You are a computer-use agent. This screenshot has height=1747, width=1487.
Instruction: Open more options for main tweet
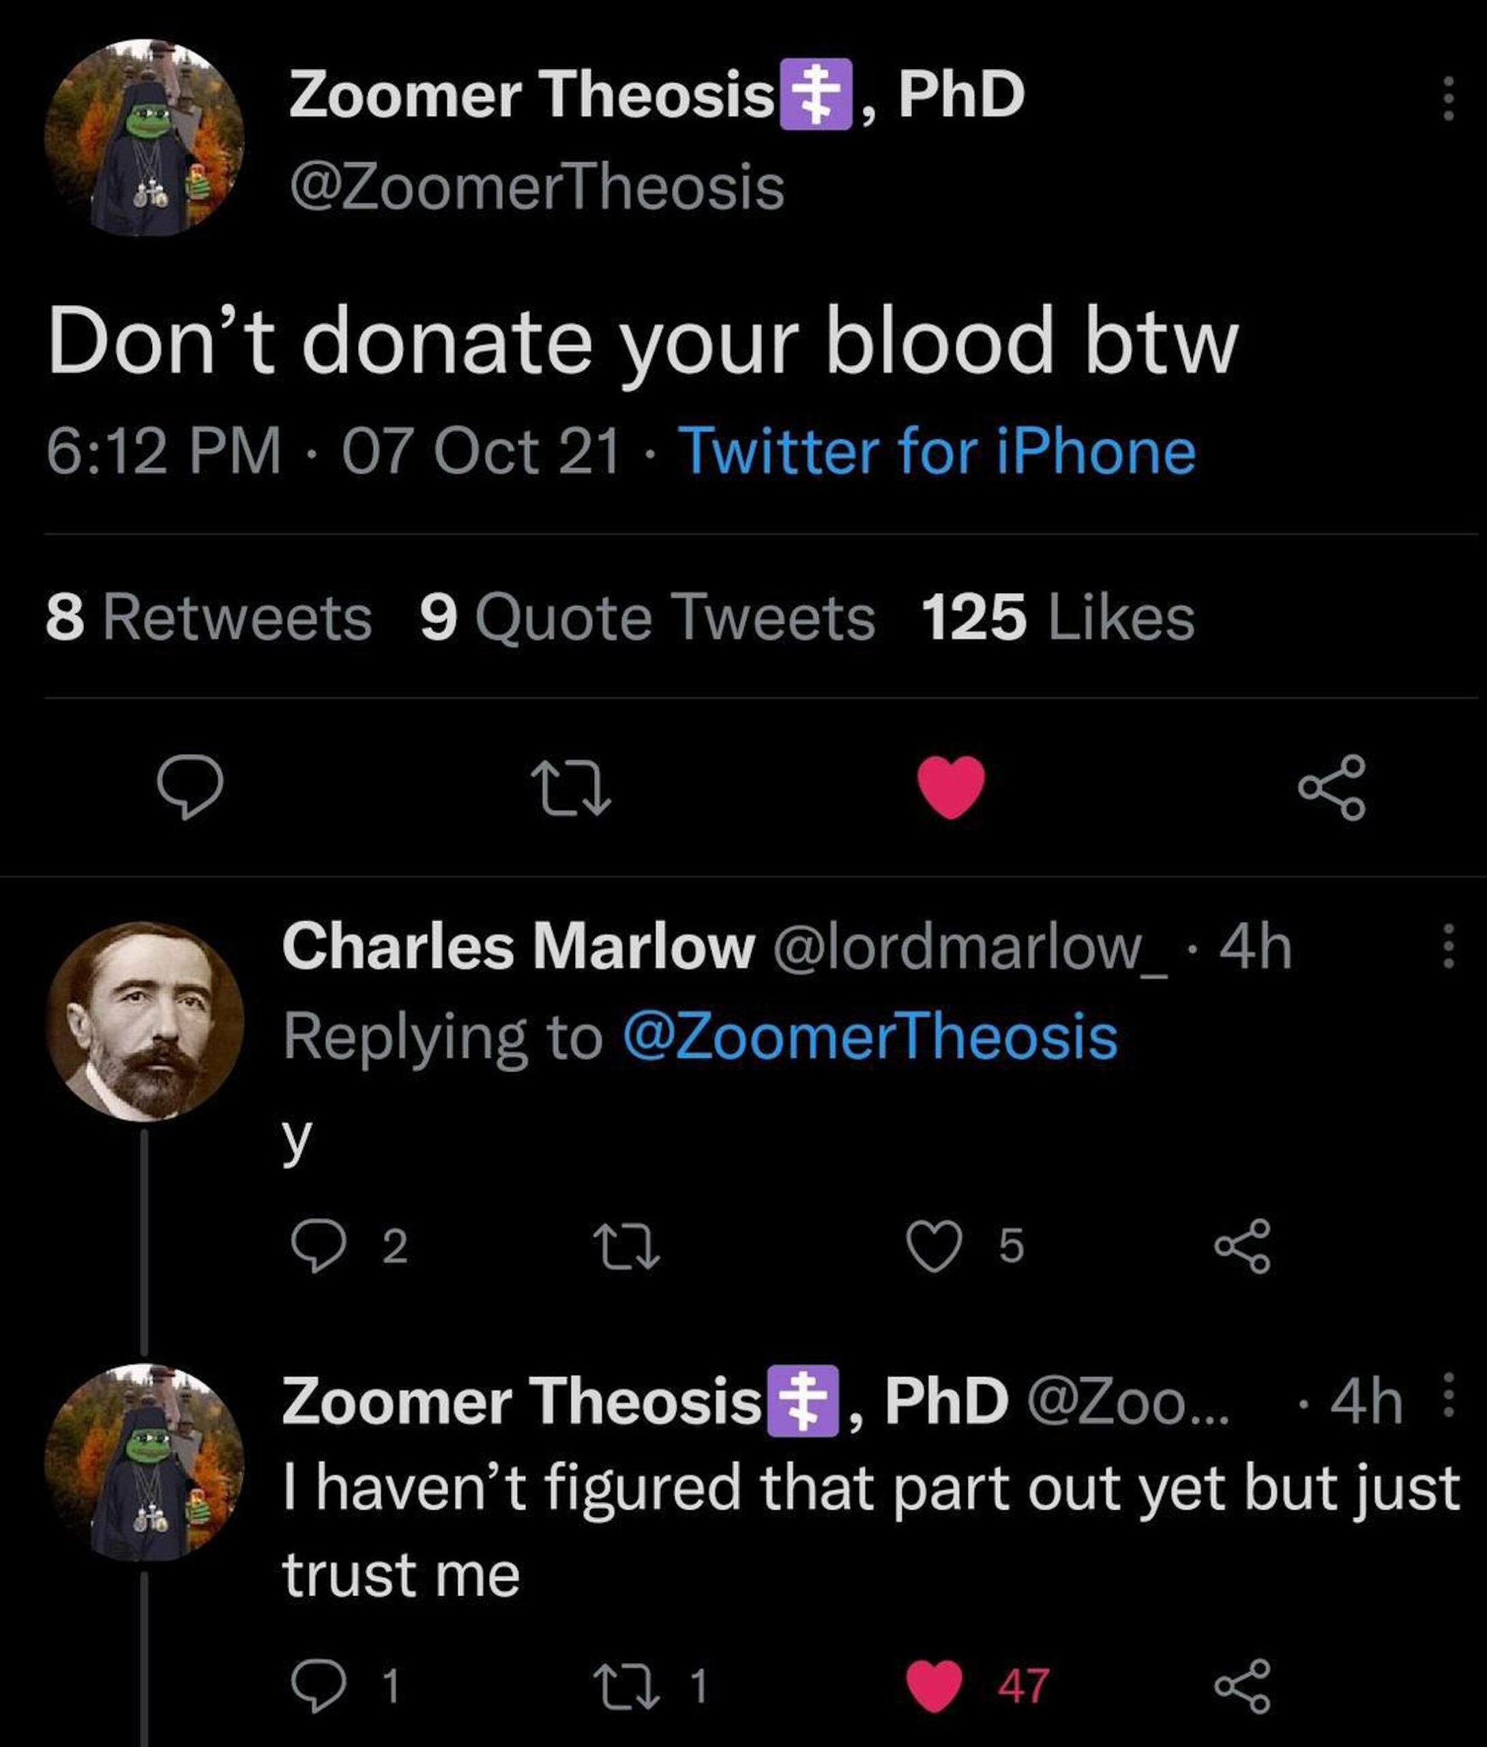[x=1448, y=99]
